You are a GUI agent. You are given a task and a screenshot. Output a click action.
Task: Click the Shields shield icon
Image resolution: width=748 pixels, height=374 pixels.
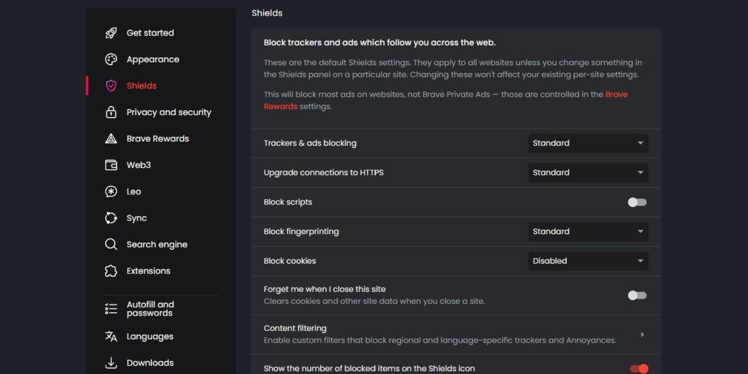pyautogui.click(x=111, y=85)
